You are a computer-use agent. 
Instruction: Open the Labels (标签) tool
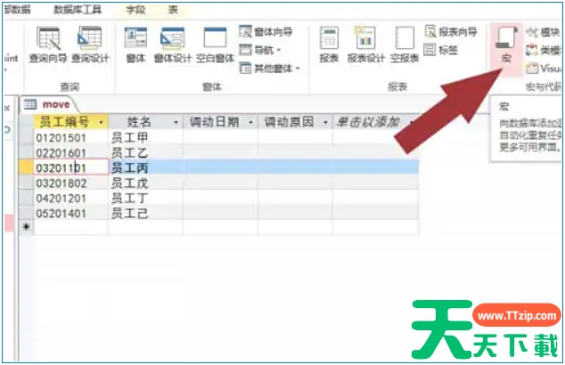point(441,50)
